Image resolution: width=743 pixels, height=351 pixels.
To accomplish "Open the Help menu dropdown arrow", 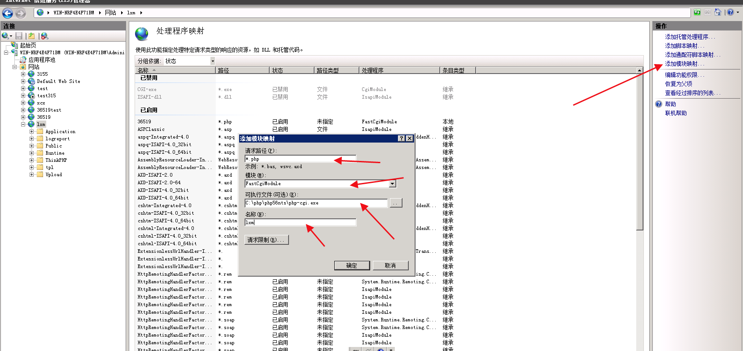I will click(x=738, y=13).
